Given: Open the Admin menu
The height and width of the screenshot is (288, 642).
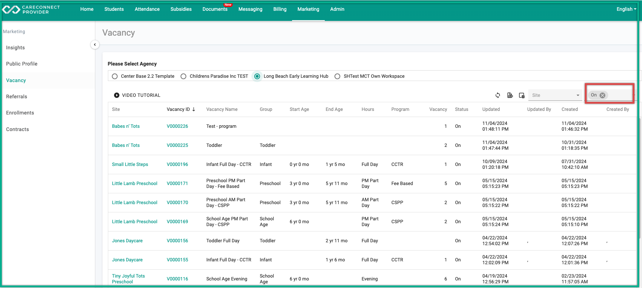Looking at the screenshot, I should [x=337, y=9].
